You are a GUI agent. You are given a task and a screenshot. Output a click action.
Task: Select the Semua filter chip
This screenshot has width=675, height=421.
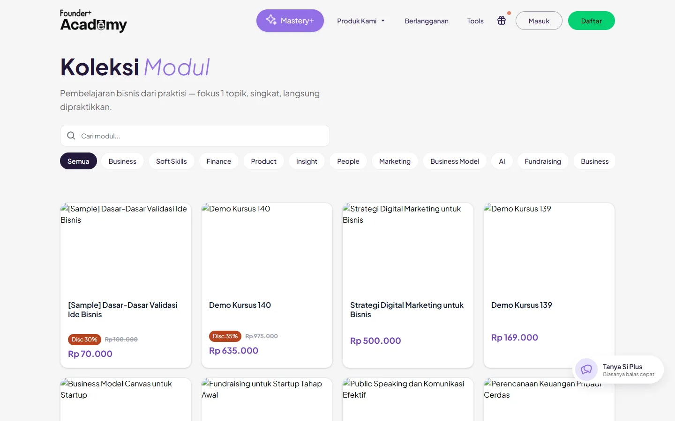[x=78, y=161]
